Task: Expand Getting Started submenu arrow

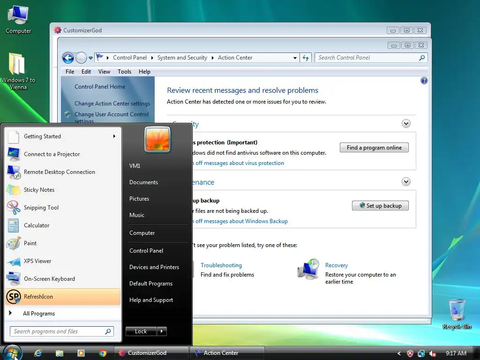Action: click(114, 136)
